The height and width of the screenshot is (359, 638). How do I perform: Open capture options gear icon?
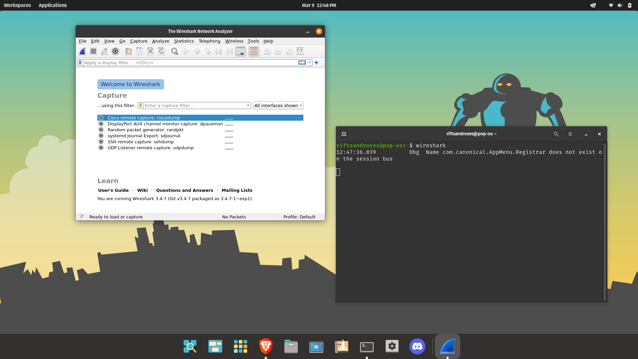click(115, 51)
